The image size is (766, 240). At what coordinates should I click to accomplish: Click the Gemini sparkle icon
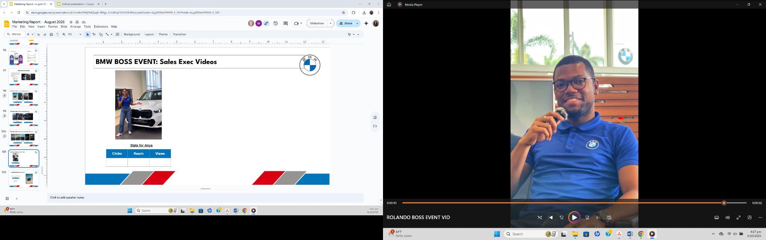[x=366, y=23]
